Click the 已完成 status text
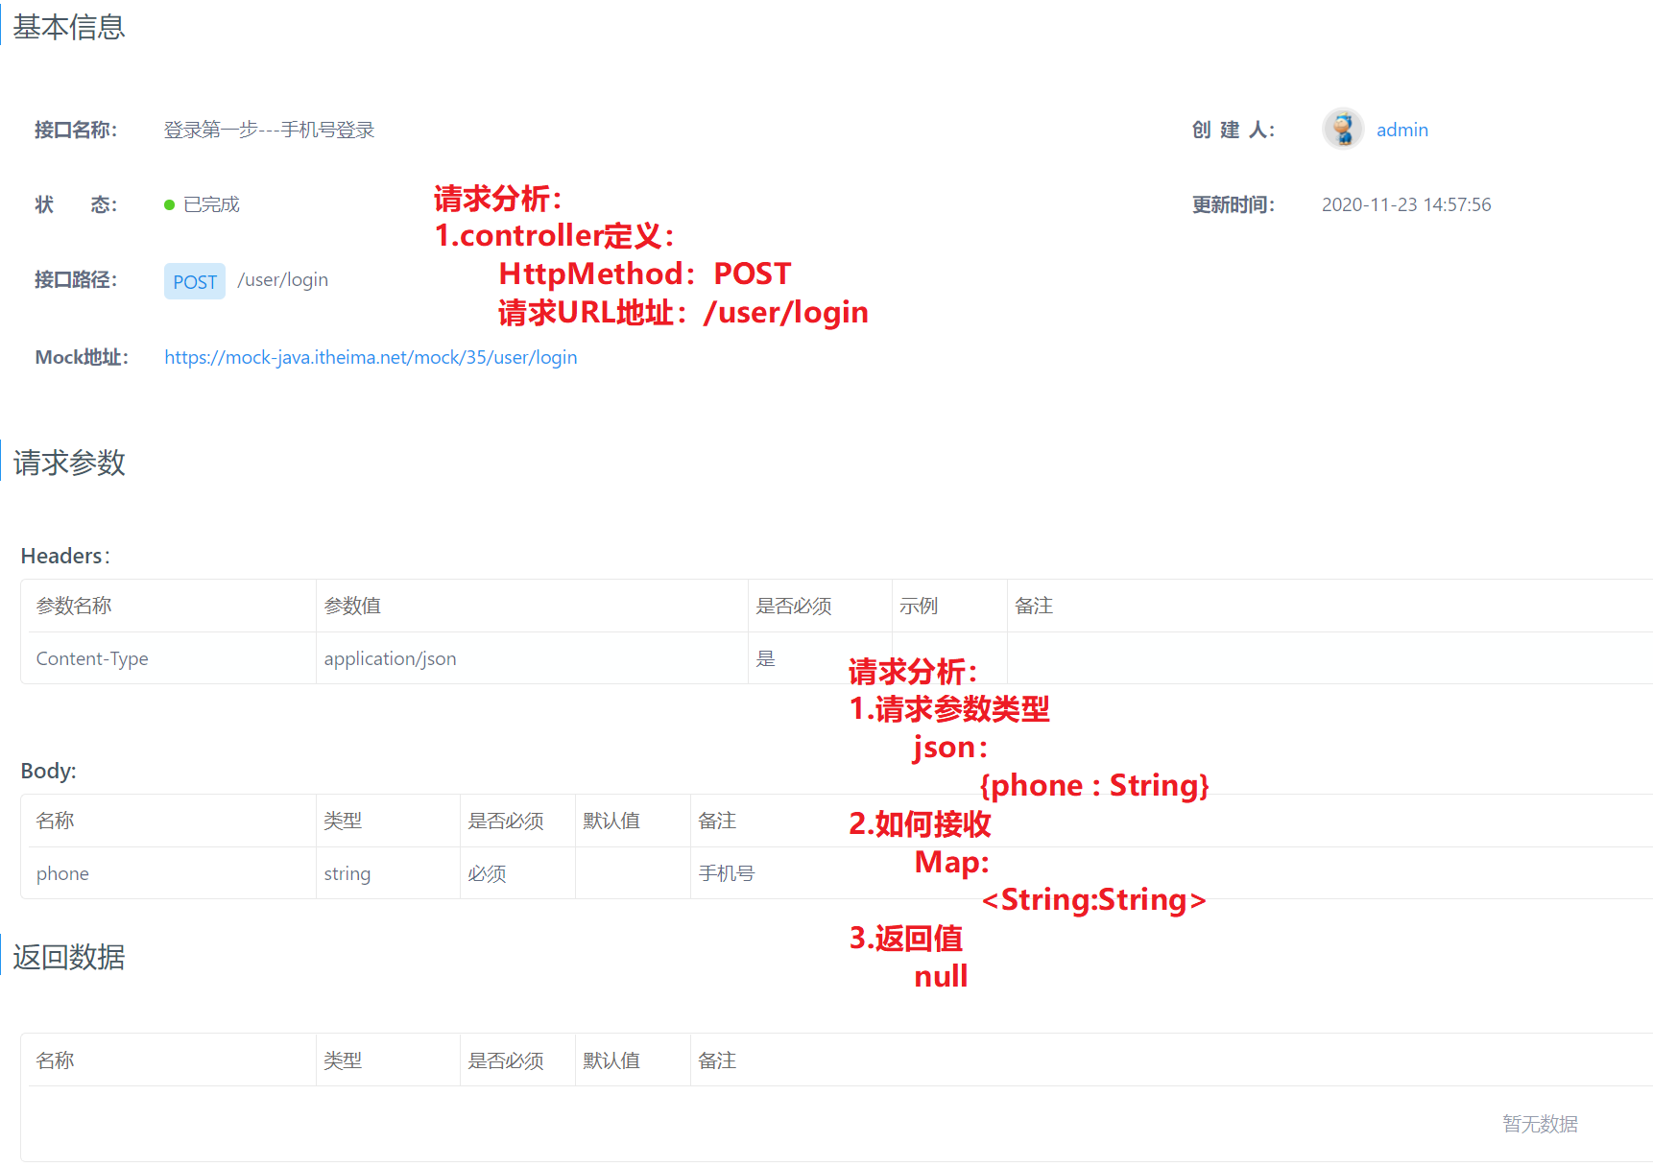Viewport: 1653px width, 1167px height. coord(211,204)
